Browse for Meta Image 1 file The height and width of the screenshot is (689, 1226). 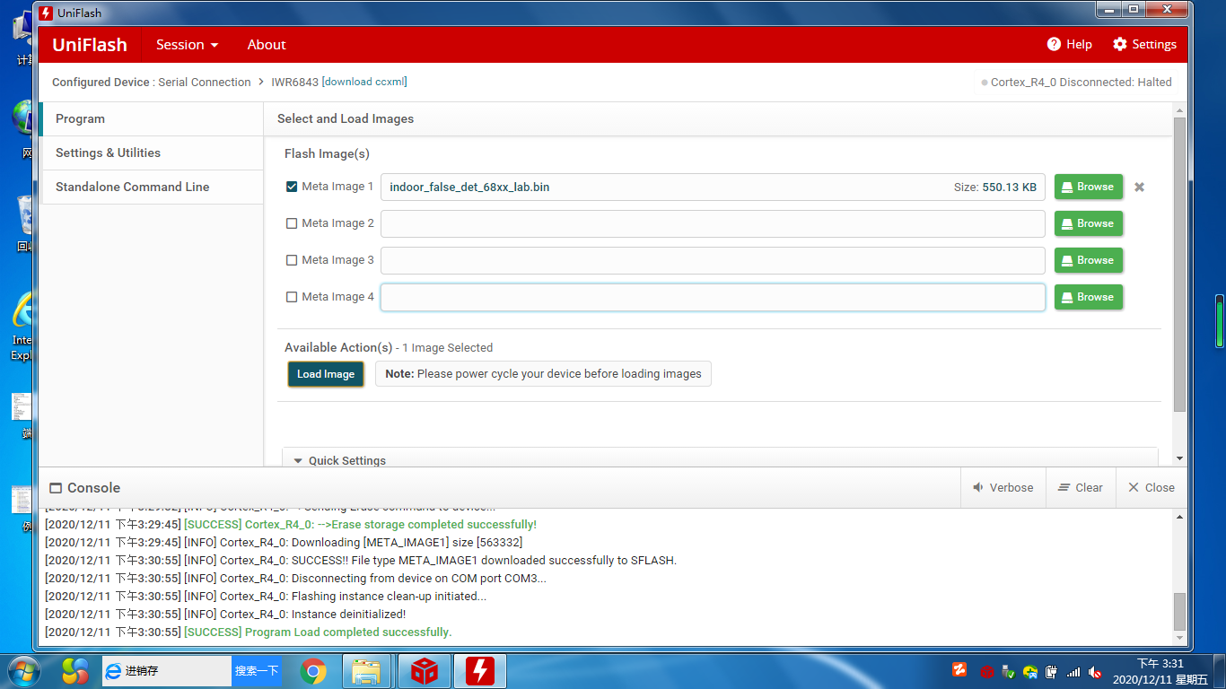[x=1089, y=187]
